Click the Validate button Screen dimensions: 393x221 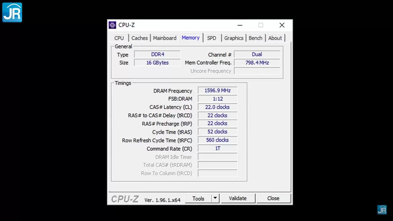point(238,199)
